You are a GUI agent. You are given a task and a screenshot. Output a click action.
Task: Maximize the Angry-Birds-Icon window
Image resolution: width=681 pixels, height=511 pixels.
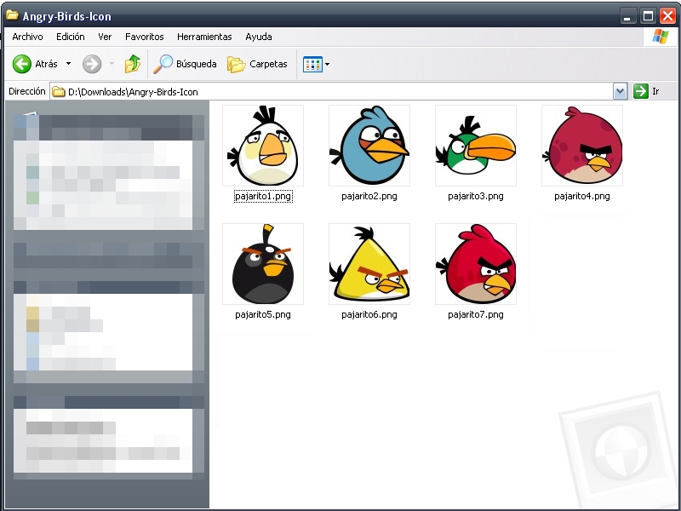point(648,16)
